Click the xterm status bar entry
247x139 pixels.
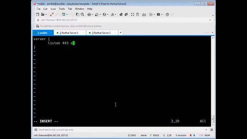pyautogui.click(x=144, y=136)
